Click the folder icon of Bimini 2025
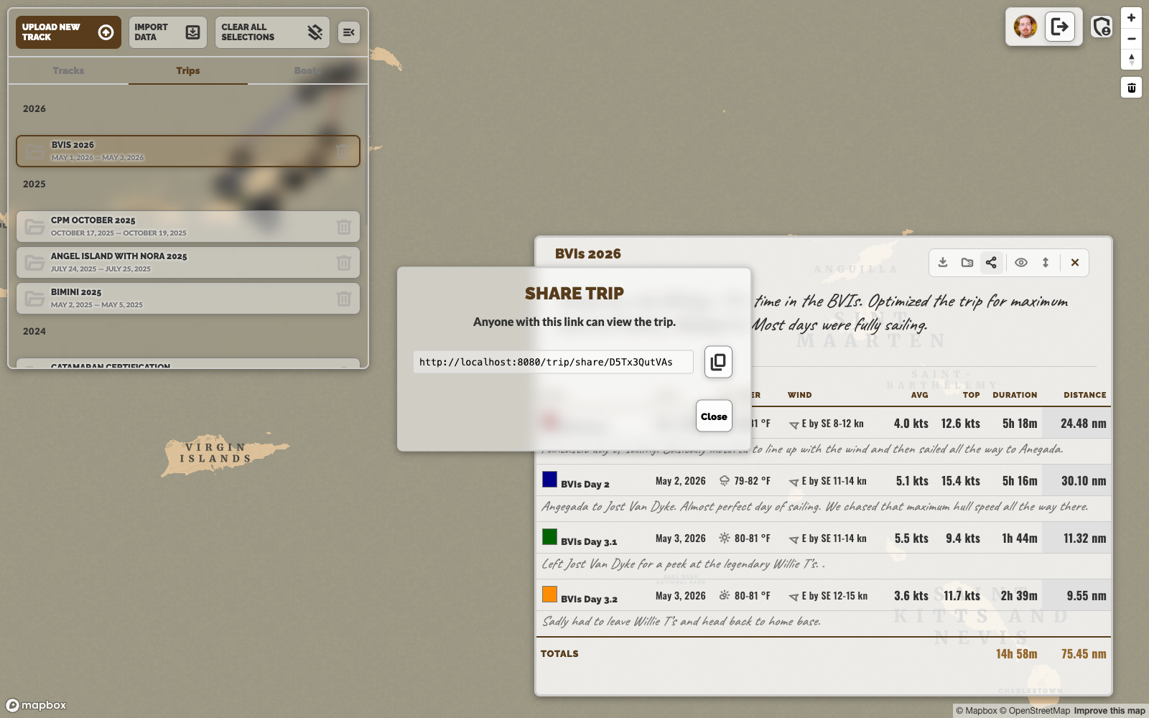 click(x=34, y=299)
